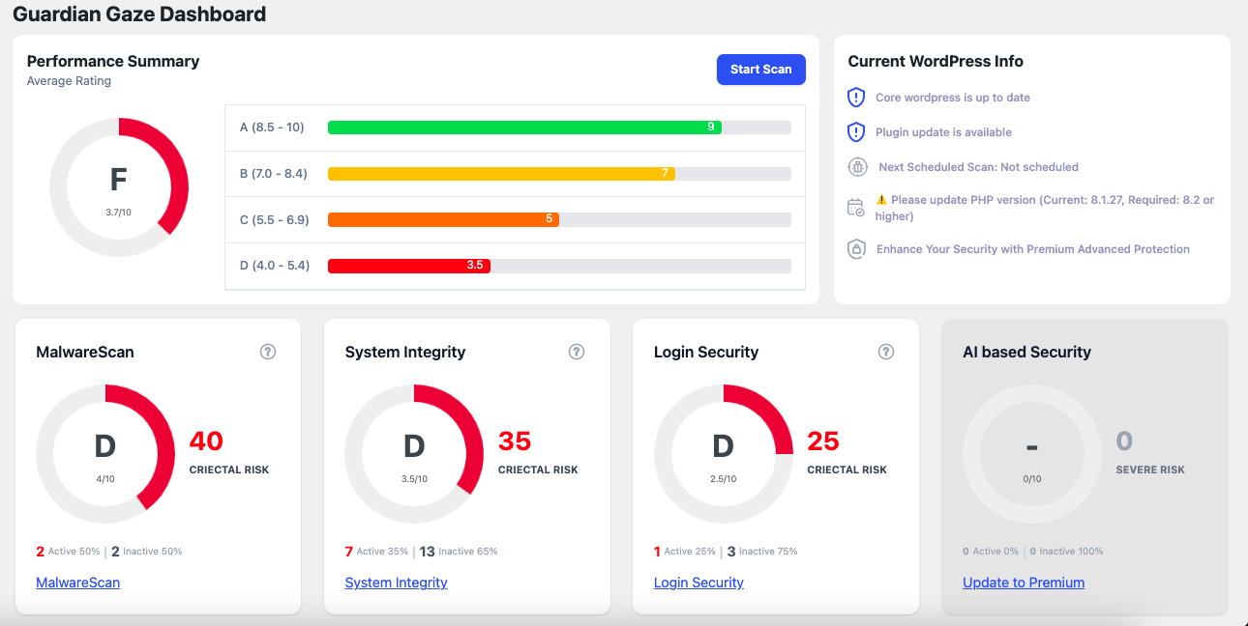
Task: Click the grey 0 severe risk score
Action: (x=1124, y=441)
